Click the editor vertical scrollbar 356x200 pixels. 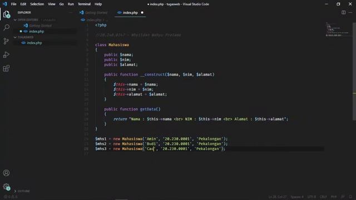(354, 71)
